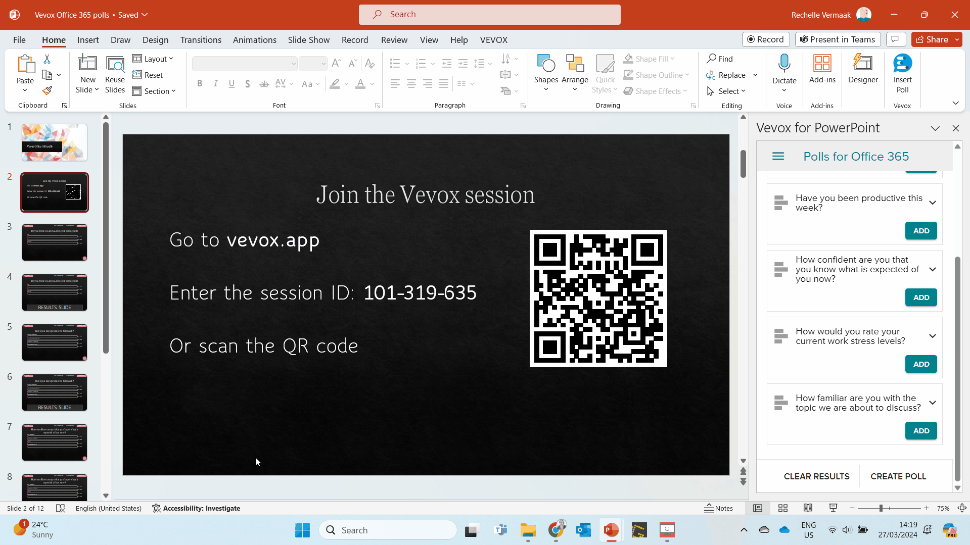Toggle bold formatting
The image size is (970, 545).
200,83
